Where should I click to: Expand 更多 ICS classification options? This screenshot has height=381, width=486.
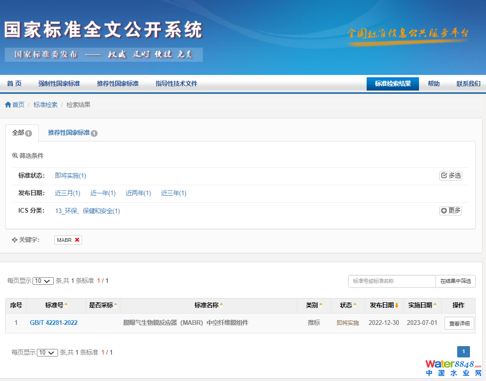pos(451,211)
